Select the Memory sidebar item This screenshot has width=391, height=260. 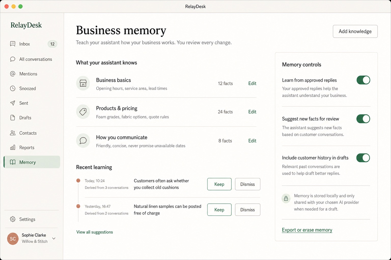pyautogui.click(x=32, y=162)
